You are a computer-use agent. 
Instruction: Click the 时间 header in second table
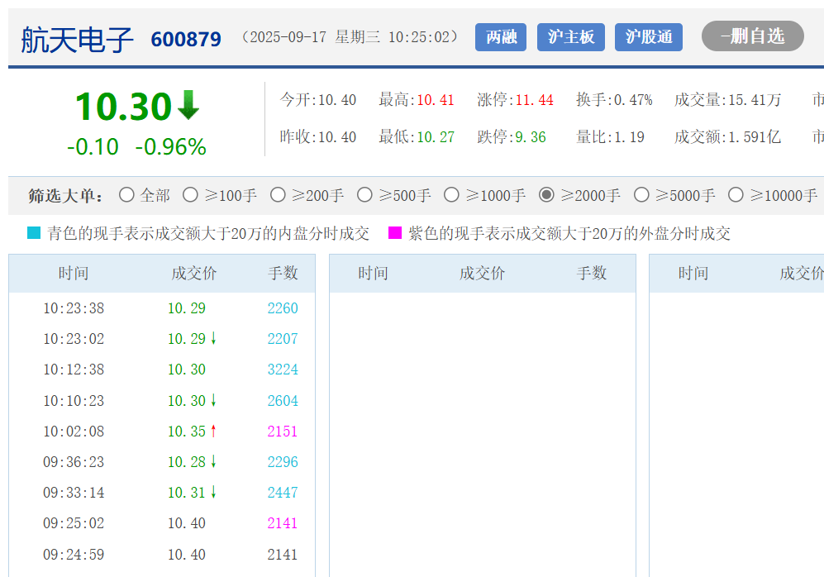[373, 274]
